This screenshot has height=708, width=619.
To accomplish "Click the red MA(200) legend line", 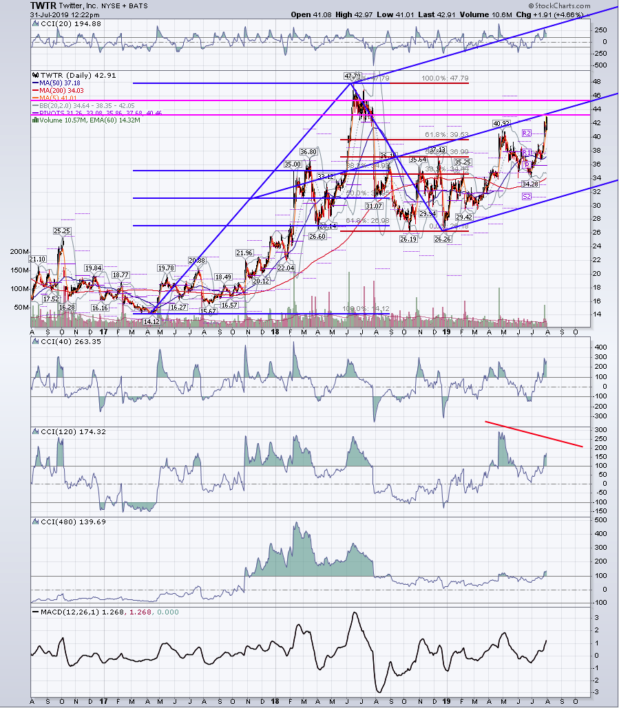I will [x=35, y=91].
